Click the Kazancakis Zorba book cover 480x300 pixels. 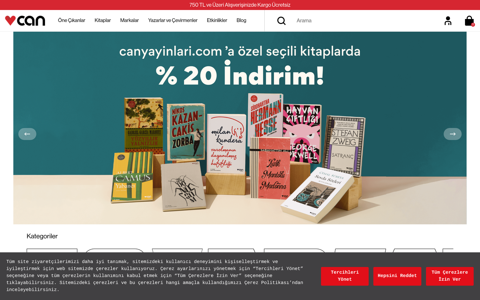click(186, 132)
